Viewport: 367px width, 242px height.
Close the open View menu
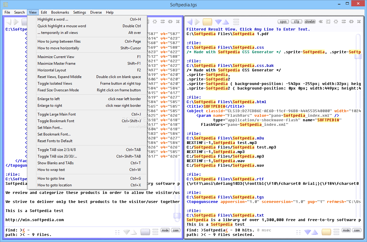pos(33,12)
